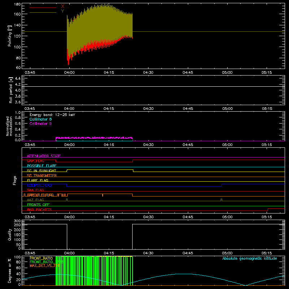Click the Collimator 8 legend label
The width and height of the screenshot is (289, 289).
(40, 119)
